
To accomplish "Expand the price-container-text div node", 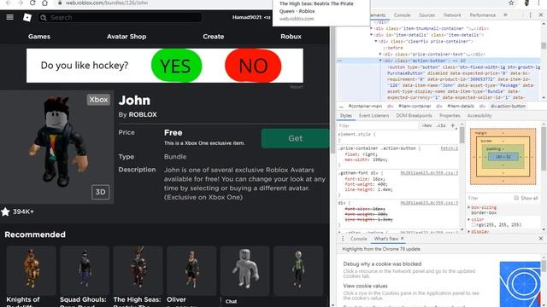I will [x=380, y=54].
